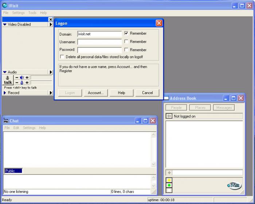Screen dimensions: 255x204
Task: Collapse the Video Disabled section
Action: point(5,24)
